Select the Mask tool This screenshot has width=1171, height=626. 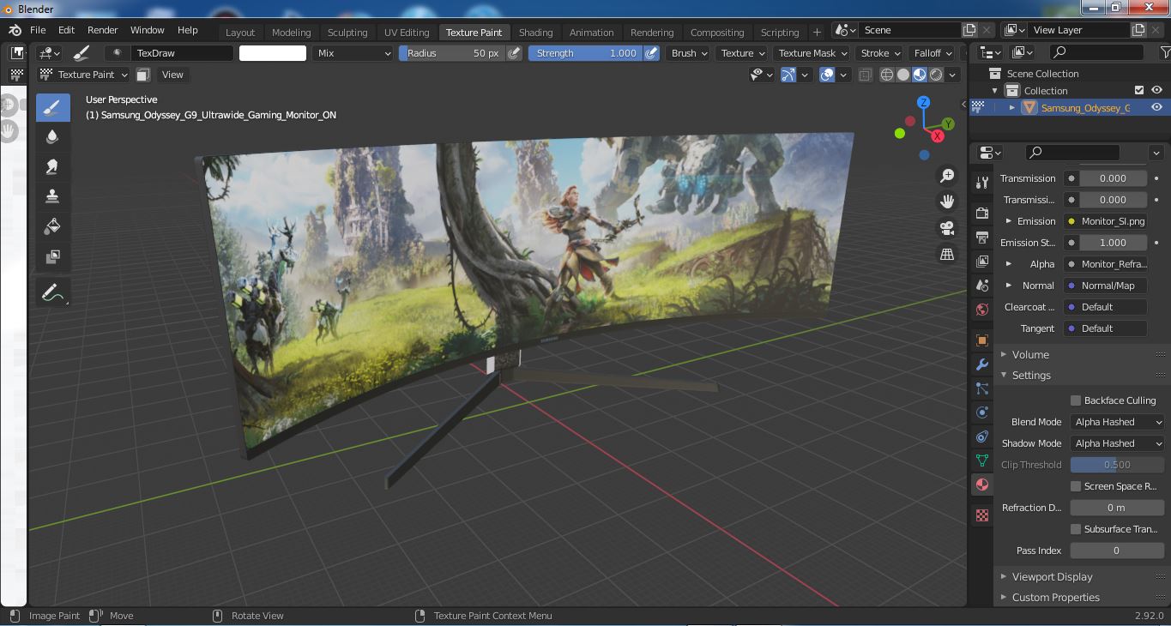point(52,256)
